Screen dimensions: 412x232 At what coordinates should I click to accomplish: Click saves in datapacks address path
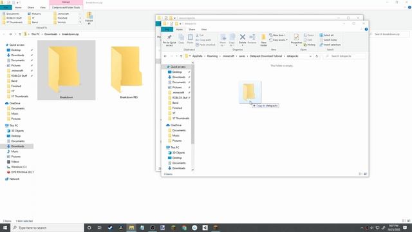pyautogui.click(x=242, y=56)
